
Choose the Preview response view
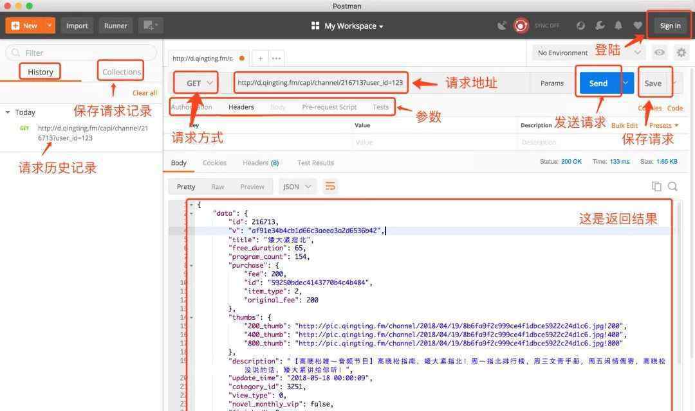tap(252, 187)
